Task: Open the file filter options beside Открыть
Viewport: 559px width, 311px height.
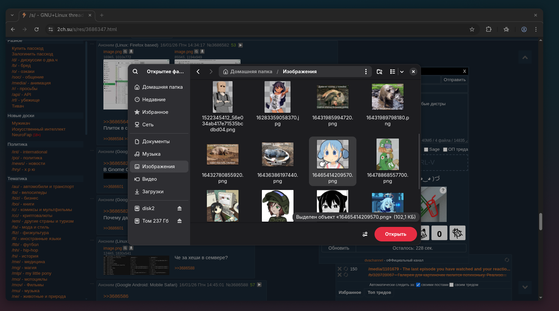Action: click(x=365, y=234)
